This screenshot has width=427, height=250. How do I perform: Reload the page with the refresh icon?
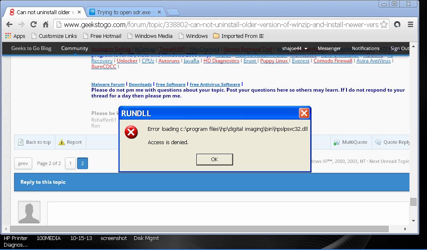33,25
